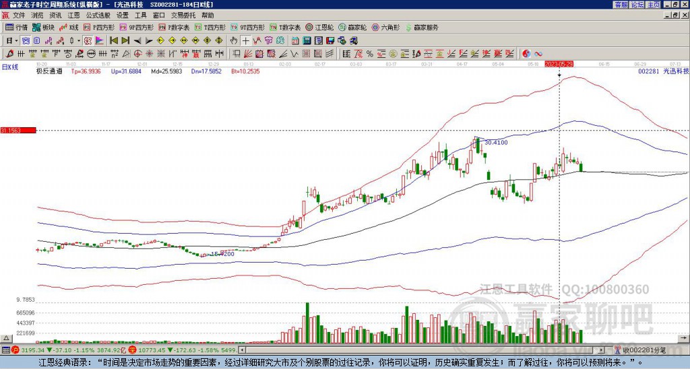Screen dimensions: 690x369
Task: Toggle the crosshair cursor button
Action: [246, 40]
